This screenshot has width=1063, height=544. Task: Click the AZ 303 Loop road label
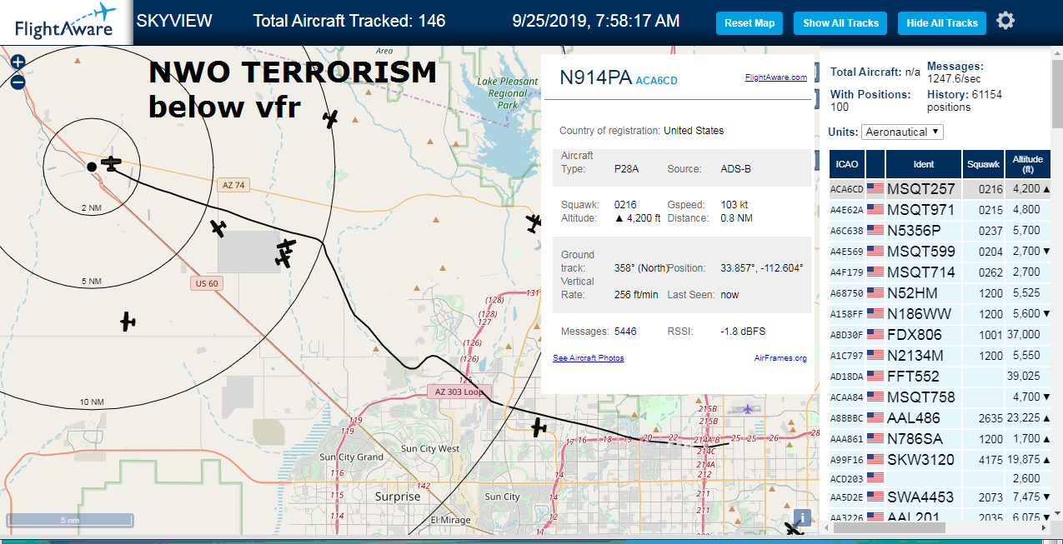tap(459, 391)
